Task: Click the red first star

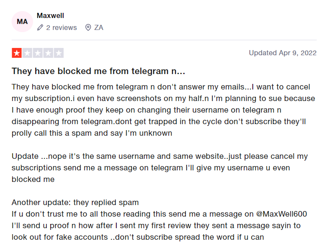Action: pyautogui.click(x=17, y=53)
